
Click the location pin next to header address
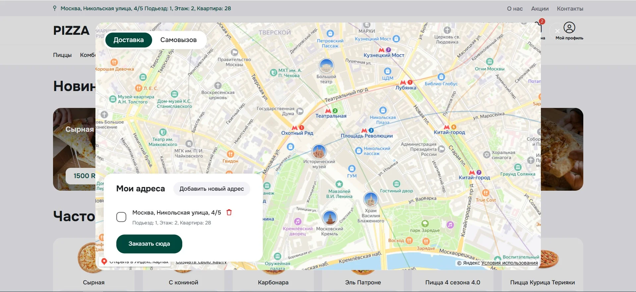55,8
